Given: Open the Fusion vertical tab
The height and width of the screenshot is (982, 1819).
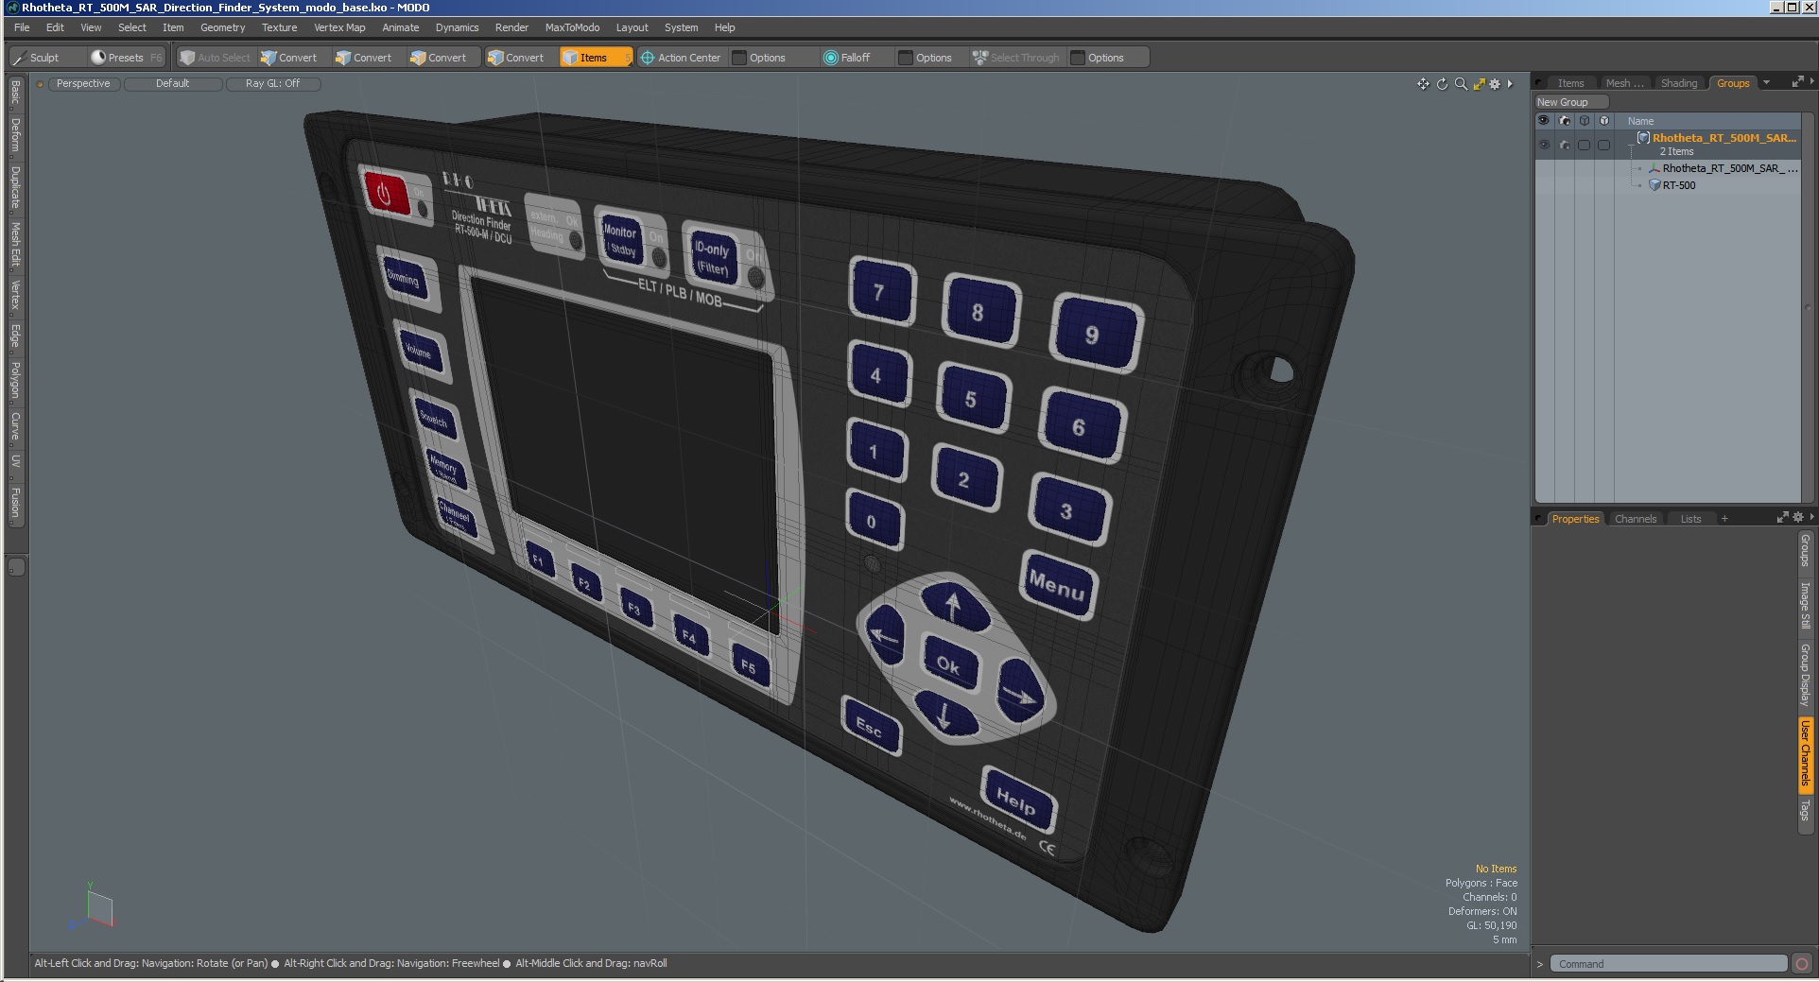Looking at the screenshot, I should click(15, 503).
